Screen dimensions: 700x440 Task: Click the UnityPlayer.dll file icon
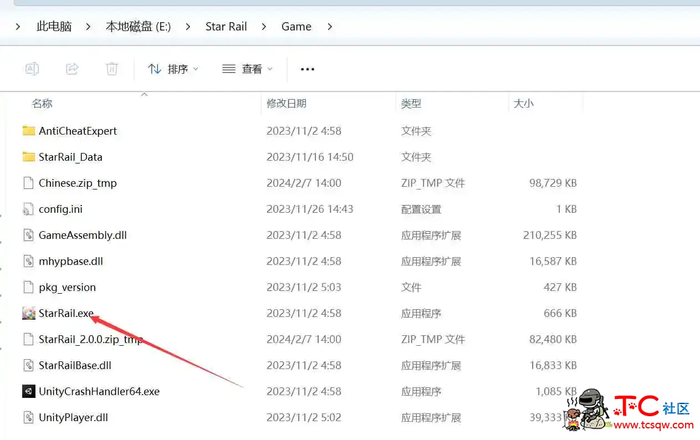point(29,417)
